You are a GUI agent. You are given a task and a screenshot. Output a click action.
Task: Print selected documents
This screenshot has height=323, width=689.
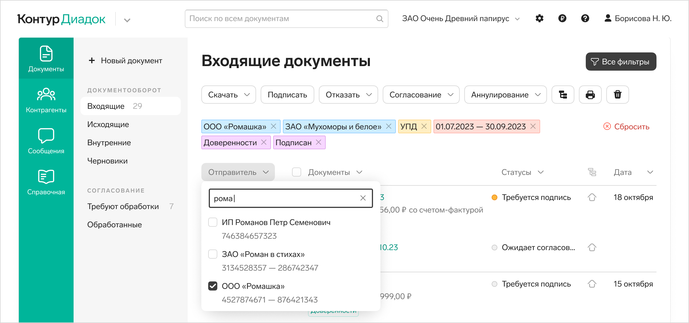(x=590, y=95)
